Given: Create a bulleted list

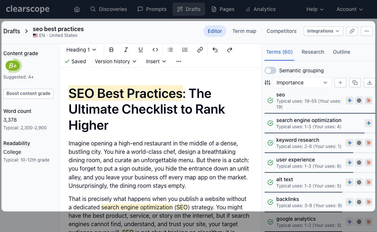Looking at the screenshot, I should pos(170,50).
